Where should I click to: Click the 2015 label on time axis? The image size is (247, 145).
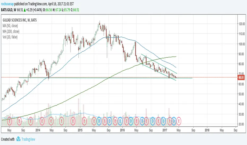80,130
